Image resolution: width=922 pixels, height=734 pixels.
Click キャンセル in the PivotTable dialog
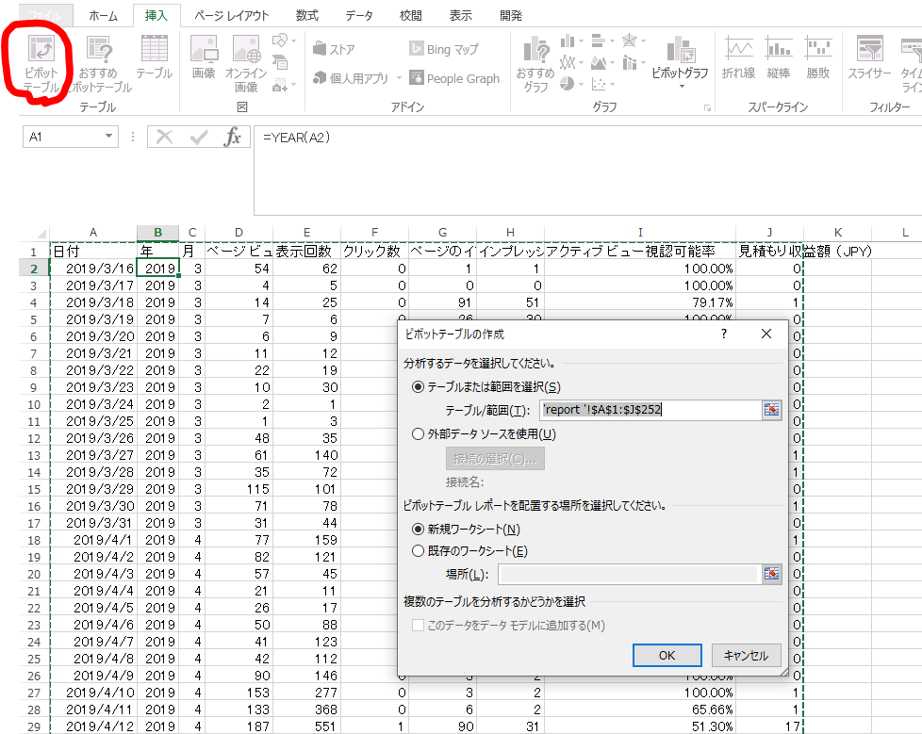[x=747, y=655]
